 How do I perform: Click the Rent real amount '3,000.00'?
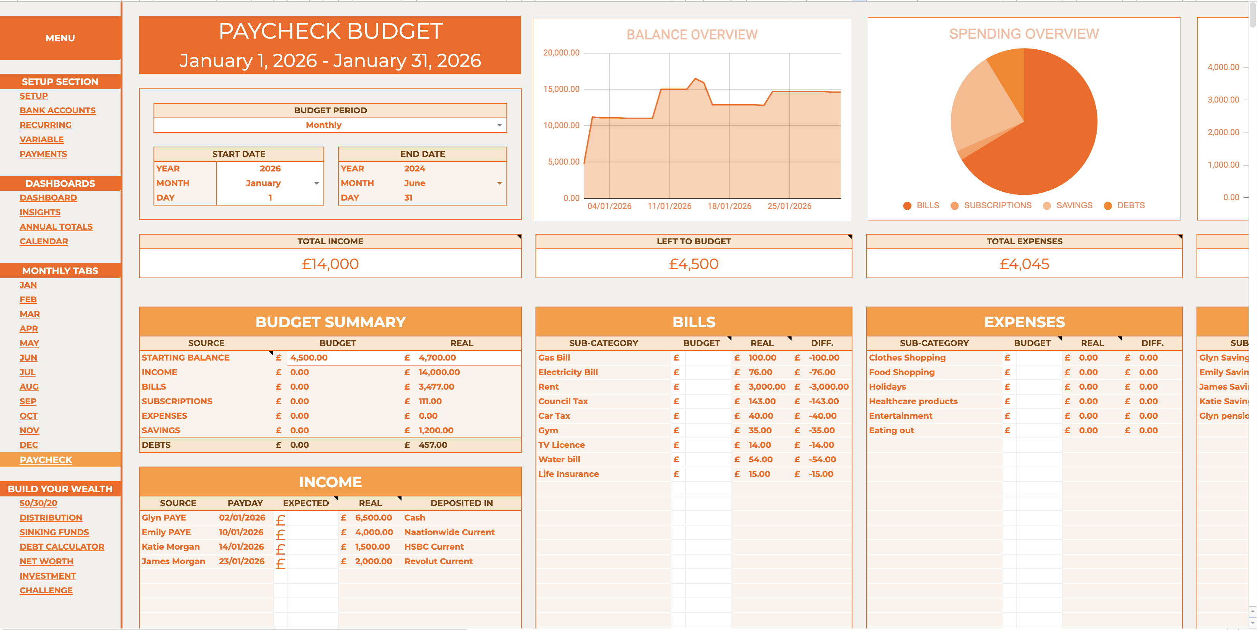(767, 387)
